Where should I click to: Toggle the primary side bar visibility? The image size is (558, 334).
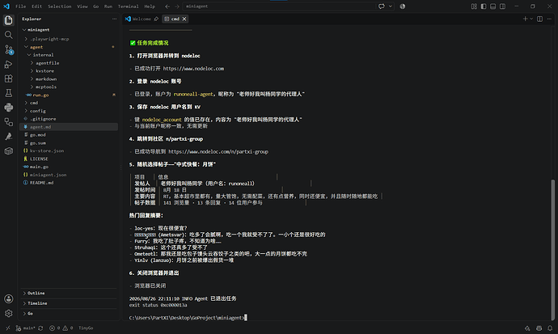484,6
